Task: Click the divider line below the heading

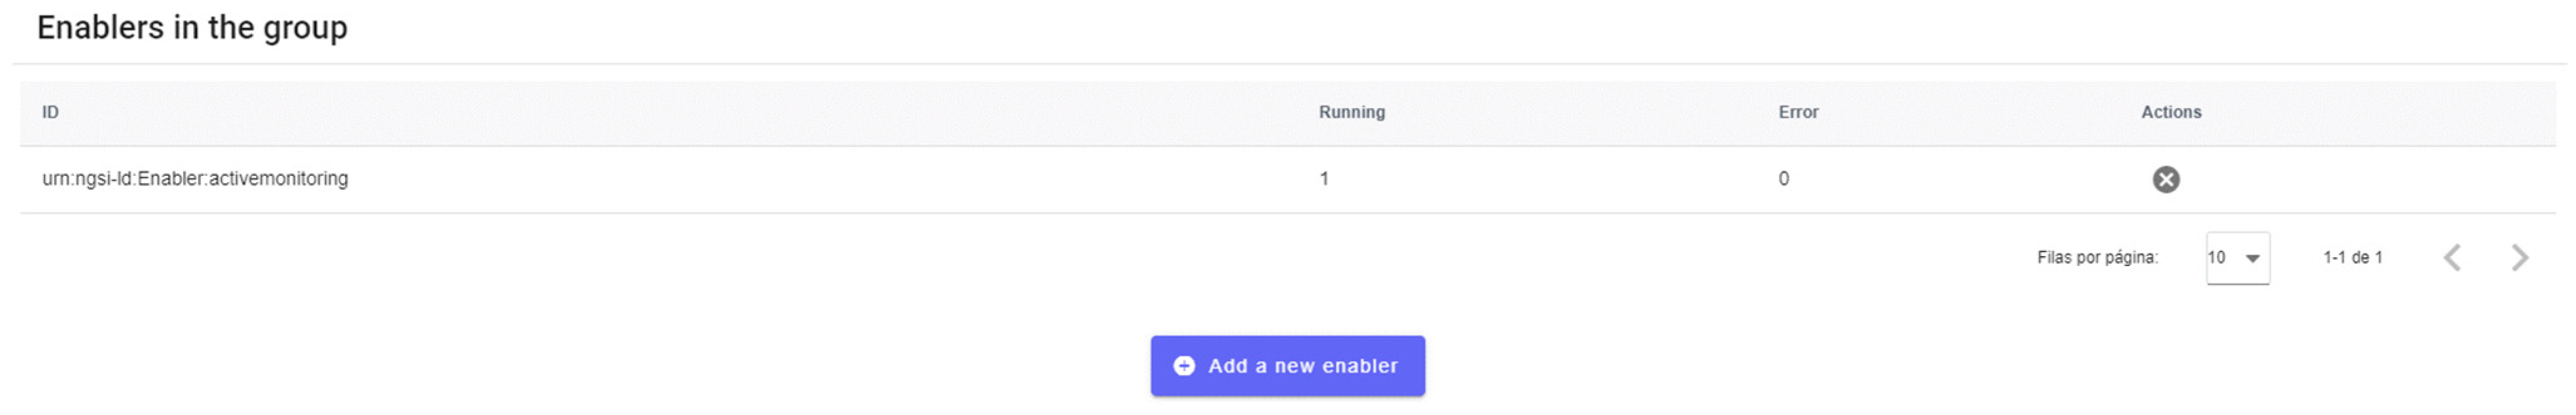Action: [1288, 64]
